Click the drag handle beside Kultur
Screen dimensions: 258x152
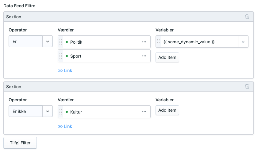(61, 112)
